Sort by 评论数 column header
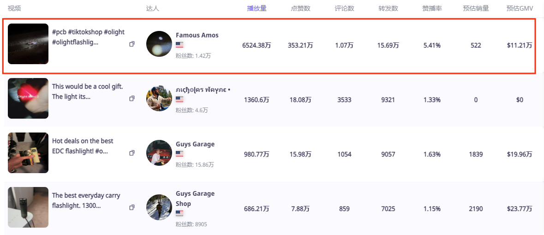Screen dimensions: 544x235 (x=344, y=8)
